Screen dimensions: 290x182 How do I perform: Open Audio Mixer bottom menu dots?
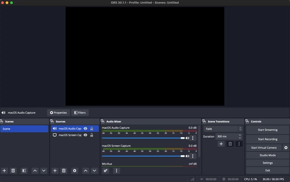pos(116,171)
